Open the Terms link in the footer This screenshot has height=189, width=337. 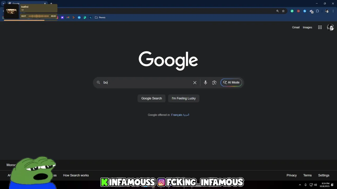click(x=307, y=175)
